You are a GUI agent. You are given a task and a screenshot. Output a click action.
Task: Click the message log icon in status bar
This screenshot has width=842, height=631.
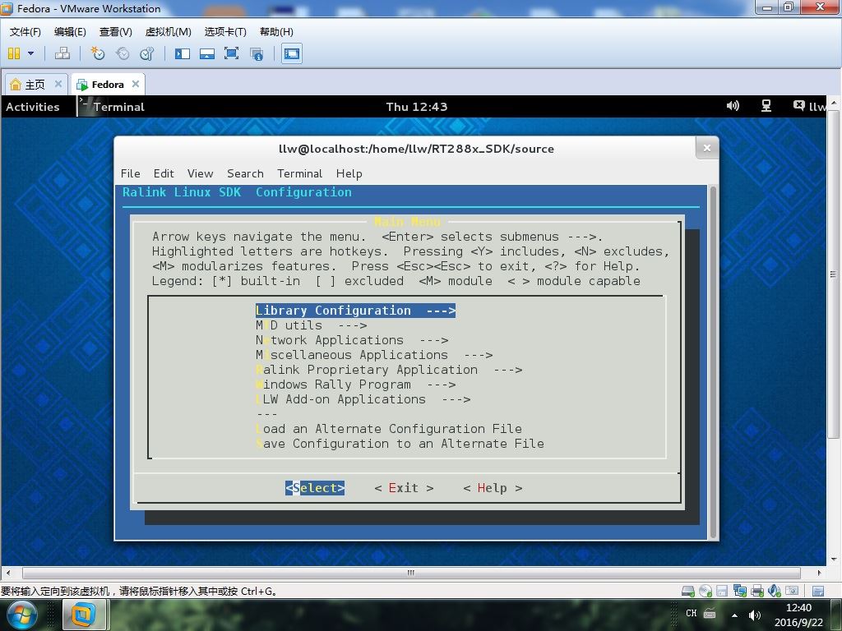[818, 592]
